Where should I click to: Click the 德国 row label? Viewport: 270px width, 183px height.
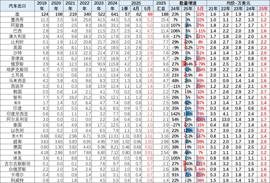(x=17, y=147)
